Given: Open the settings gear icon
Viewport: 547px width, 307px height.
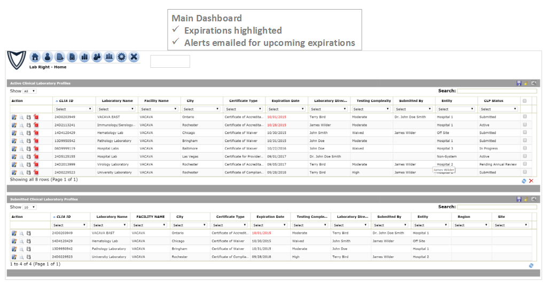Looking at the screenshot, I should coord(121,57).
